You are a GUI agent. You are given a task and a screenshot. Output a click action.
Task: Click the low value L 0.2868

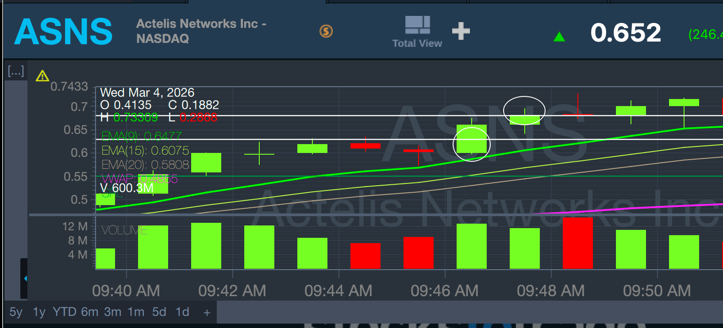point(193,117)
